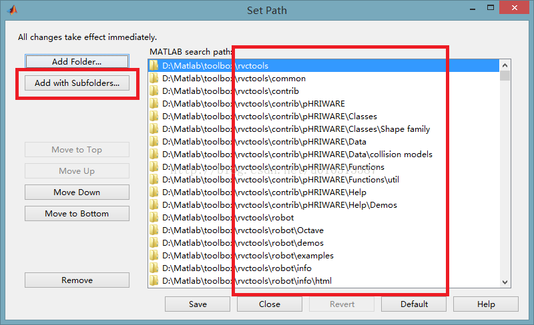
Task: Select the highlighted rvctools root path entry
Action: pyautogui.click(x=324, y=66)
